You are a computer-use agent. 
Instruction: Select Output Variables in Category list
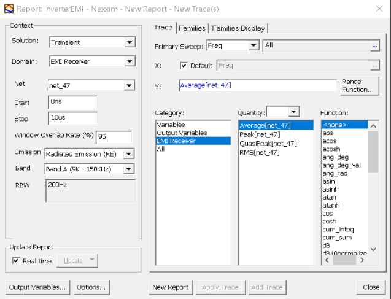(x=182, y=133)
